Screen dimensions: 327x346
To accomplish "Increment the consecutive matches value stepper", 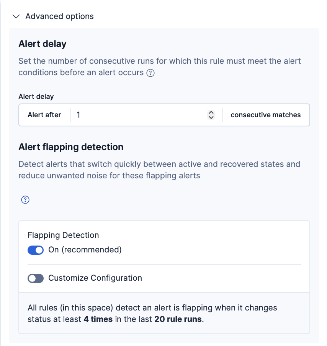I will click(211, 112).
